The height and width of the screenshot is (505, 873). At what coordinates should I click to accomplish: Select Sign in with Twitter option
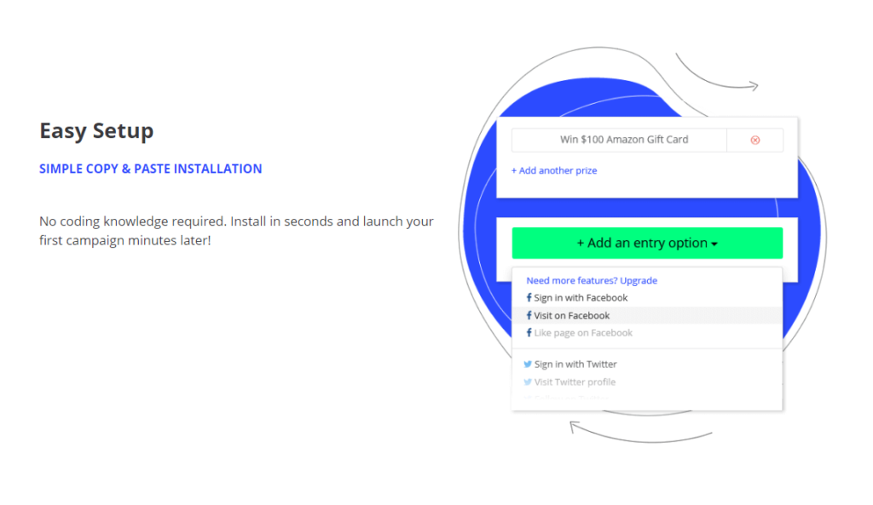(x=575, y=364)
